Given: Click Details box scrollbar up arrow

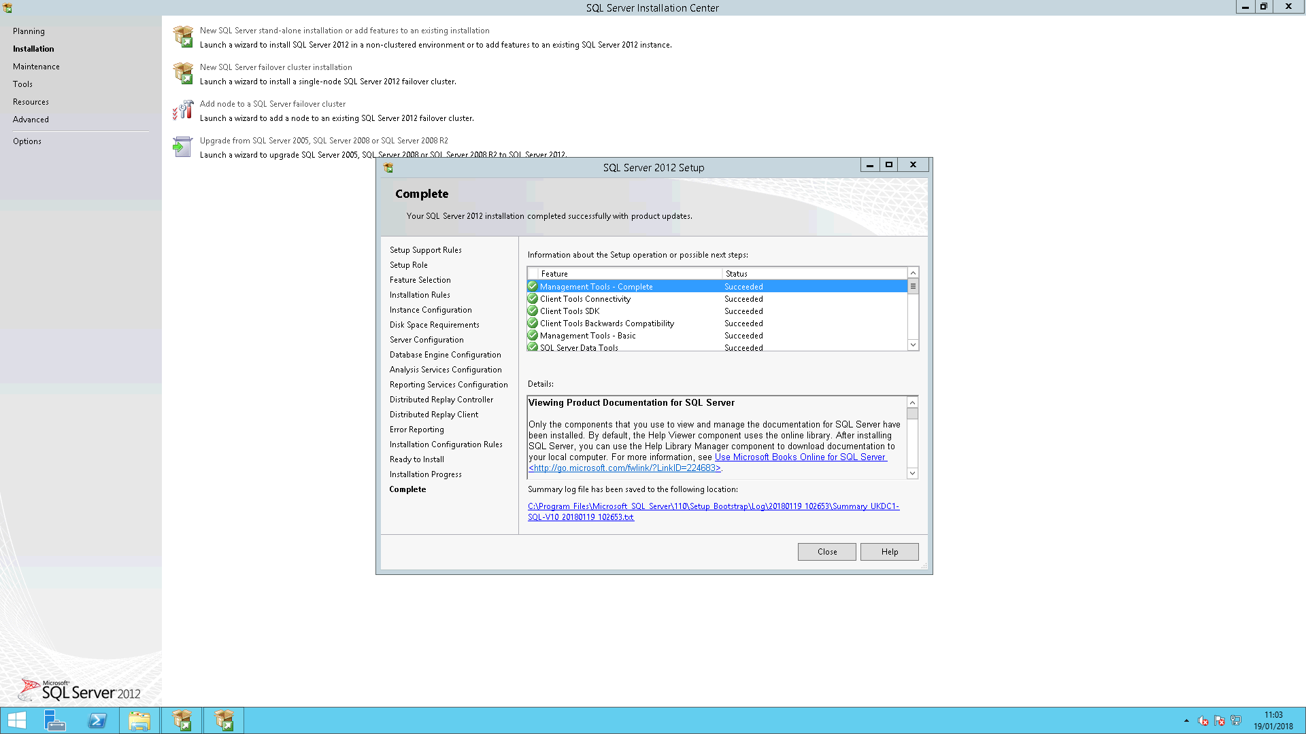Looking at the screenshot, I should click(912, 403).
